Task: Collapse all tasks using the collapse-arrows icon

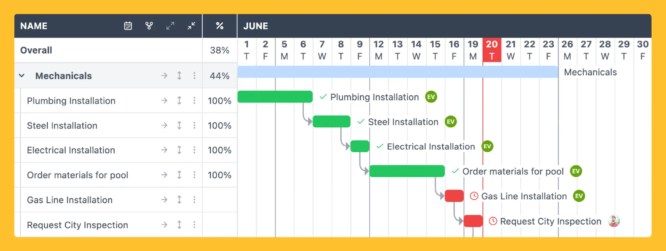Action: click(191, 26)
